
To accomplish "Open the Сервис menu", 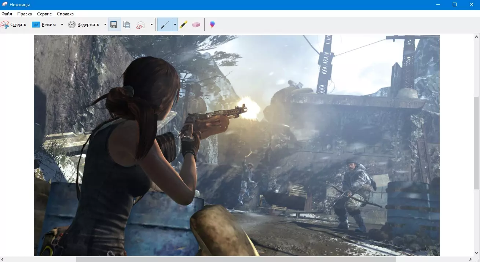I will coord(44,14).
